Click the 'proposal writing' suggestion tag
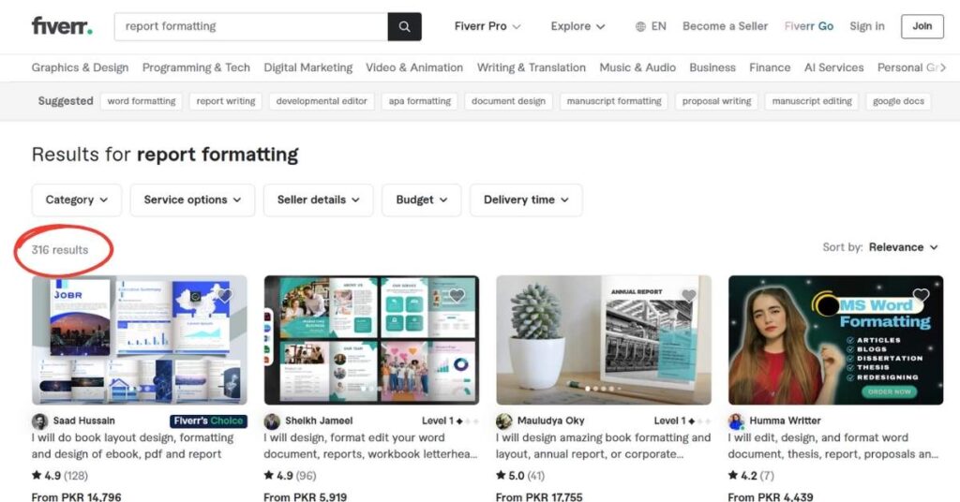The height and width of the screenshot is (502, 960). 716,101
